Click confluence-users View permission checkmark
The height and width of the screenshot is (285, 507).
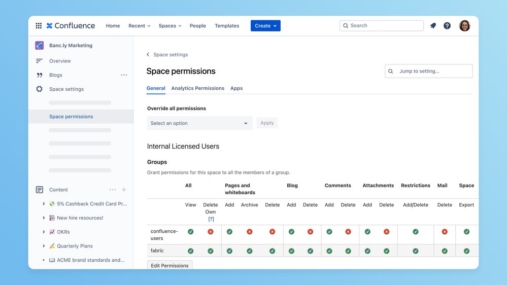[190, 232]
